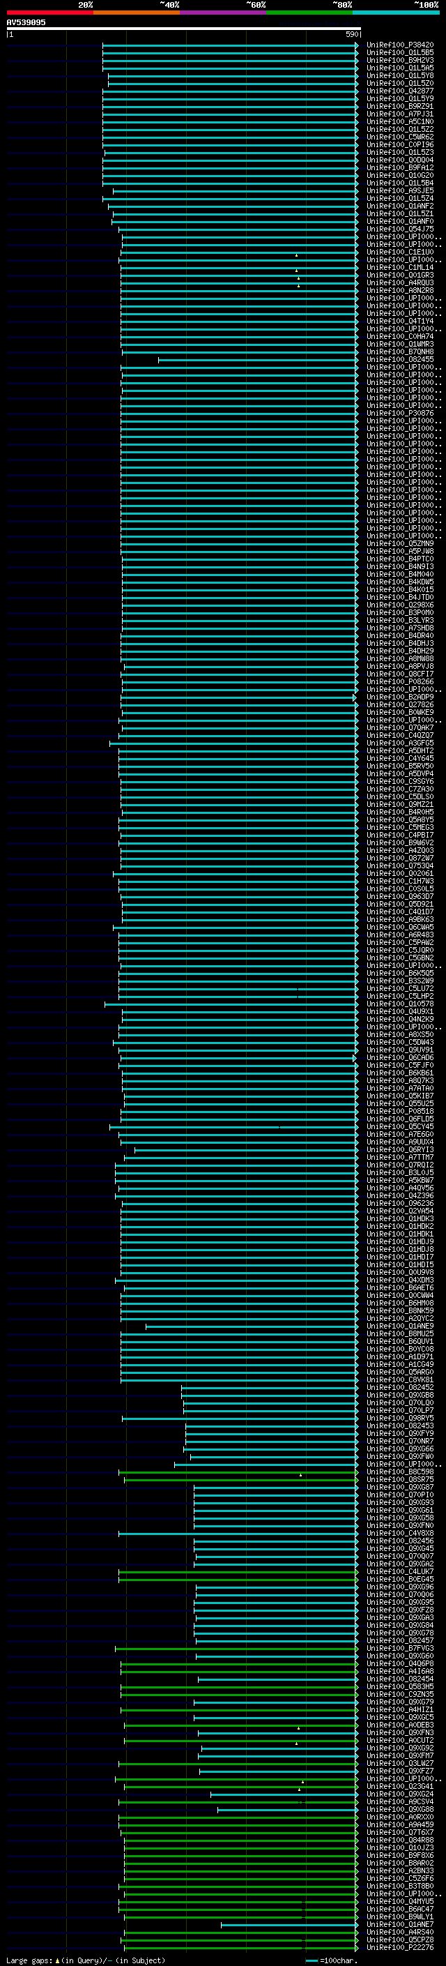Image resolution: width=446 pixels, height=1966 pixels.
Task: Click the UniRef100_A5PJW8 label
Action: pyautogui.click(x=399, y=551)
